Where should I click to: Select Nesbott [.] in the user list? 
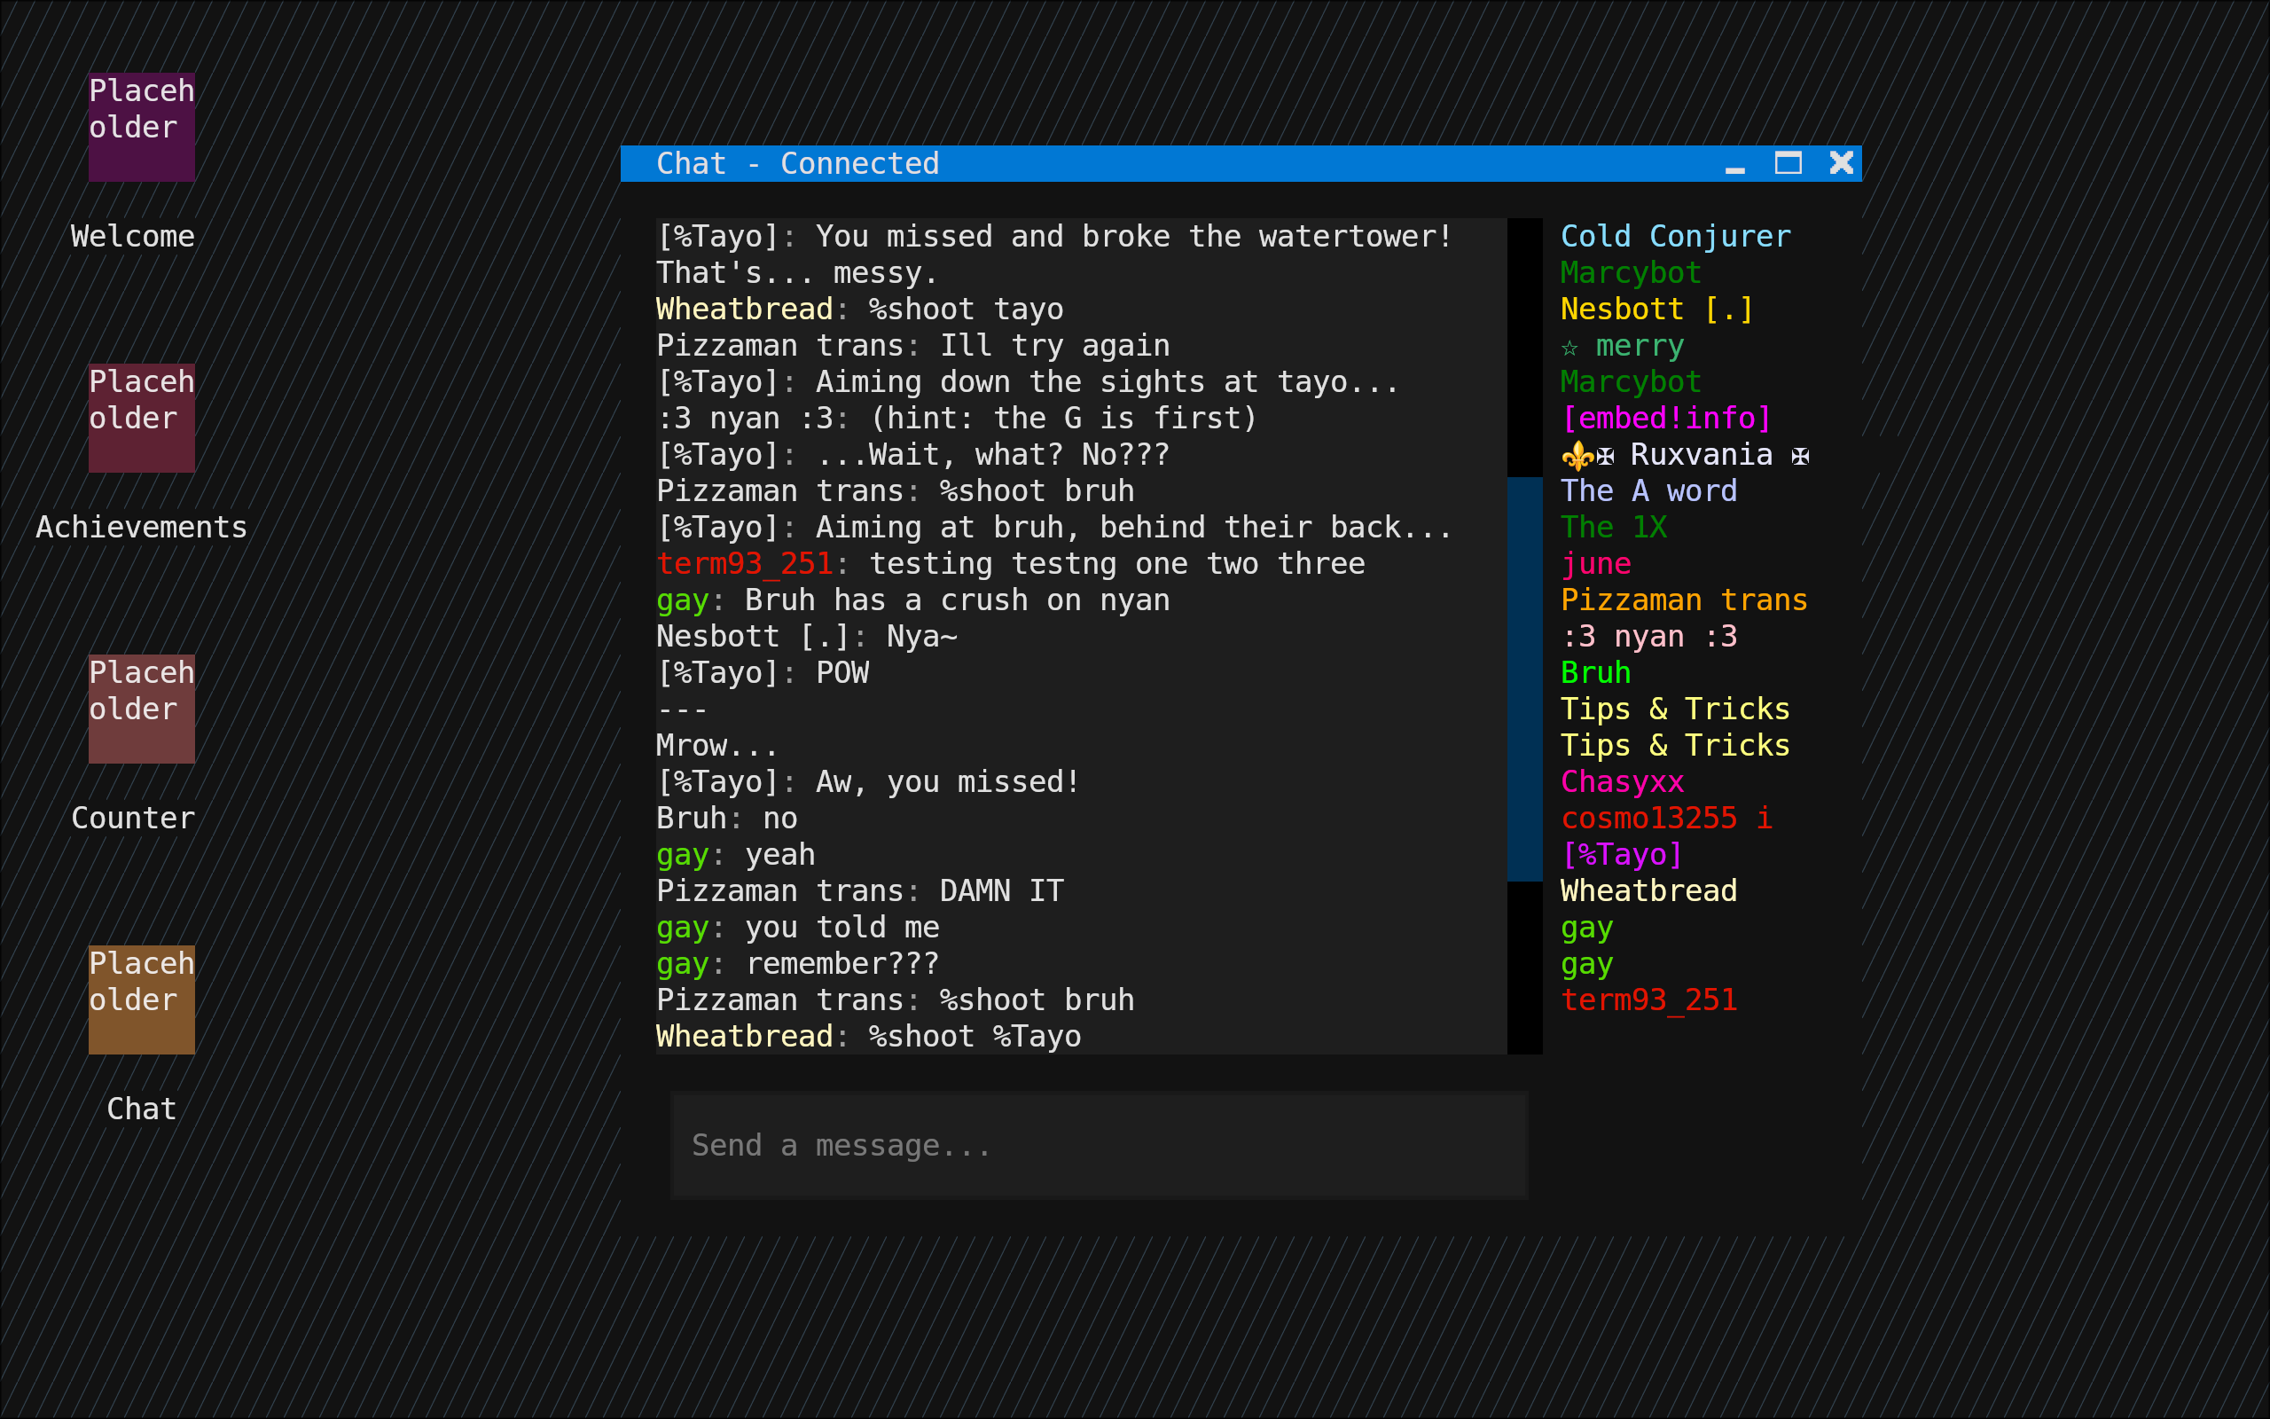1656,310
